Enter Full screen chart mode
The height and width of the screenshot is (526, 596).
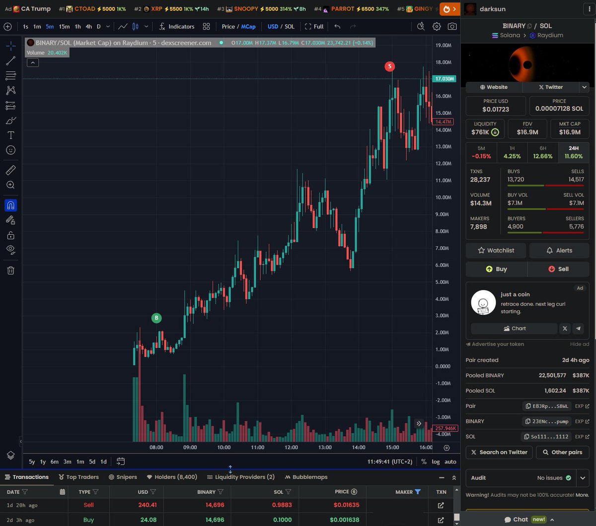[314, 26]
